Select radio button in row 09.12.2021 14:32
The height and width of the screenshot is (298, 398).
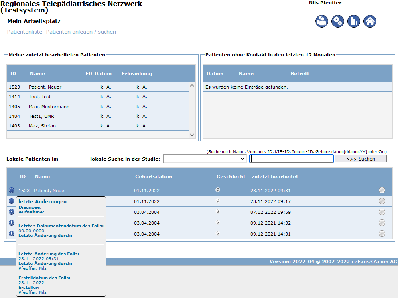coord(382,223)
